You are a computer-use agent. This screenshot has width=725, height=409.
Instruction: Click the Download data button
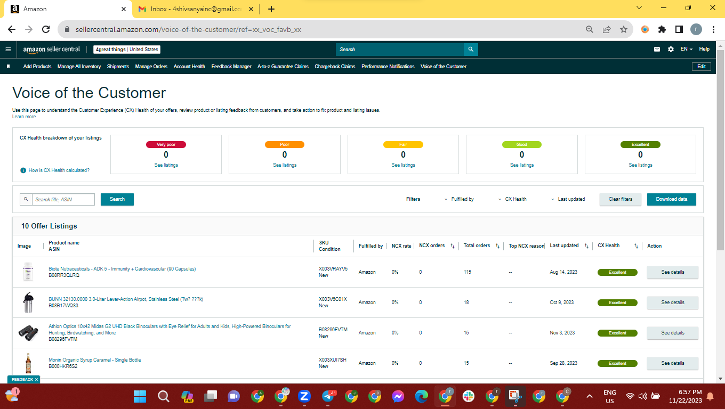click(x=672, y=199)
